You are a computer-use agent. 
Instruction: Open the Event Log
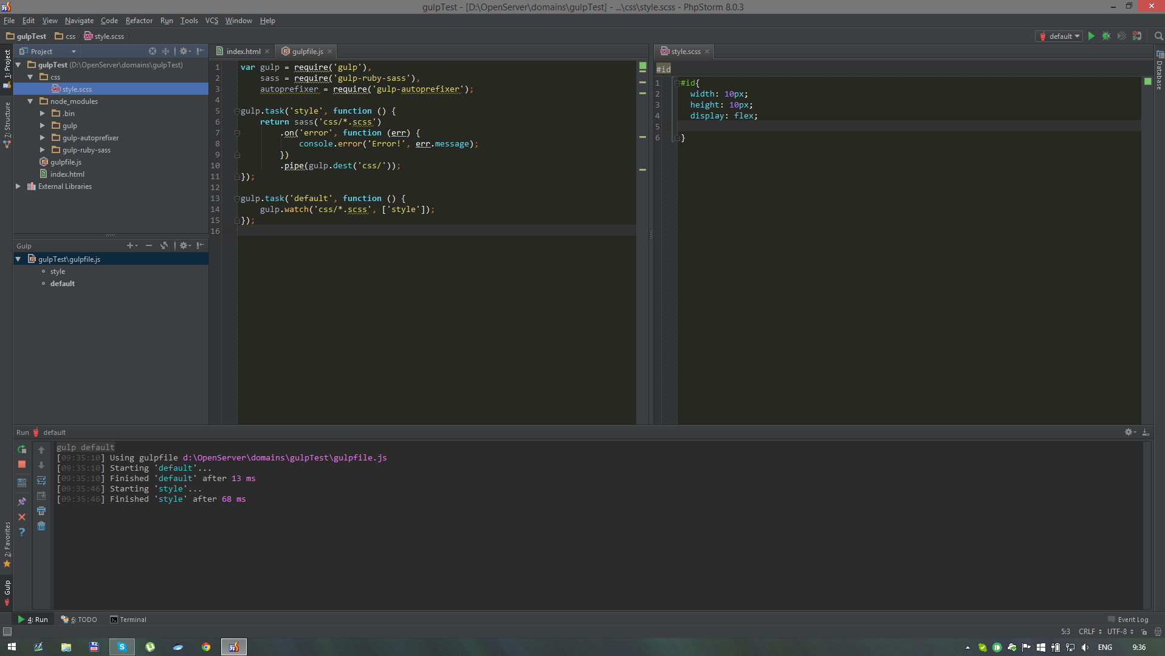1128,620
